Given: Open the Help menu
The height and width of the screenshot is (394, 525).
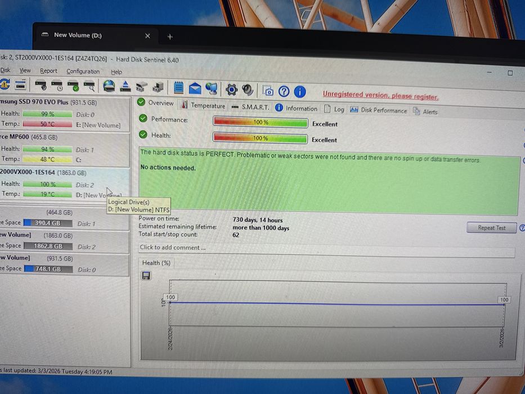Looking at the screenshot, I should [116, 72].
